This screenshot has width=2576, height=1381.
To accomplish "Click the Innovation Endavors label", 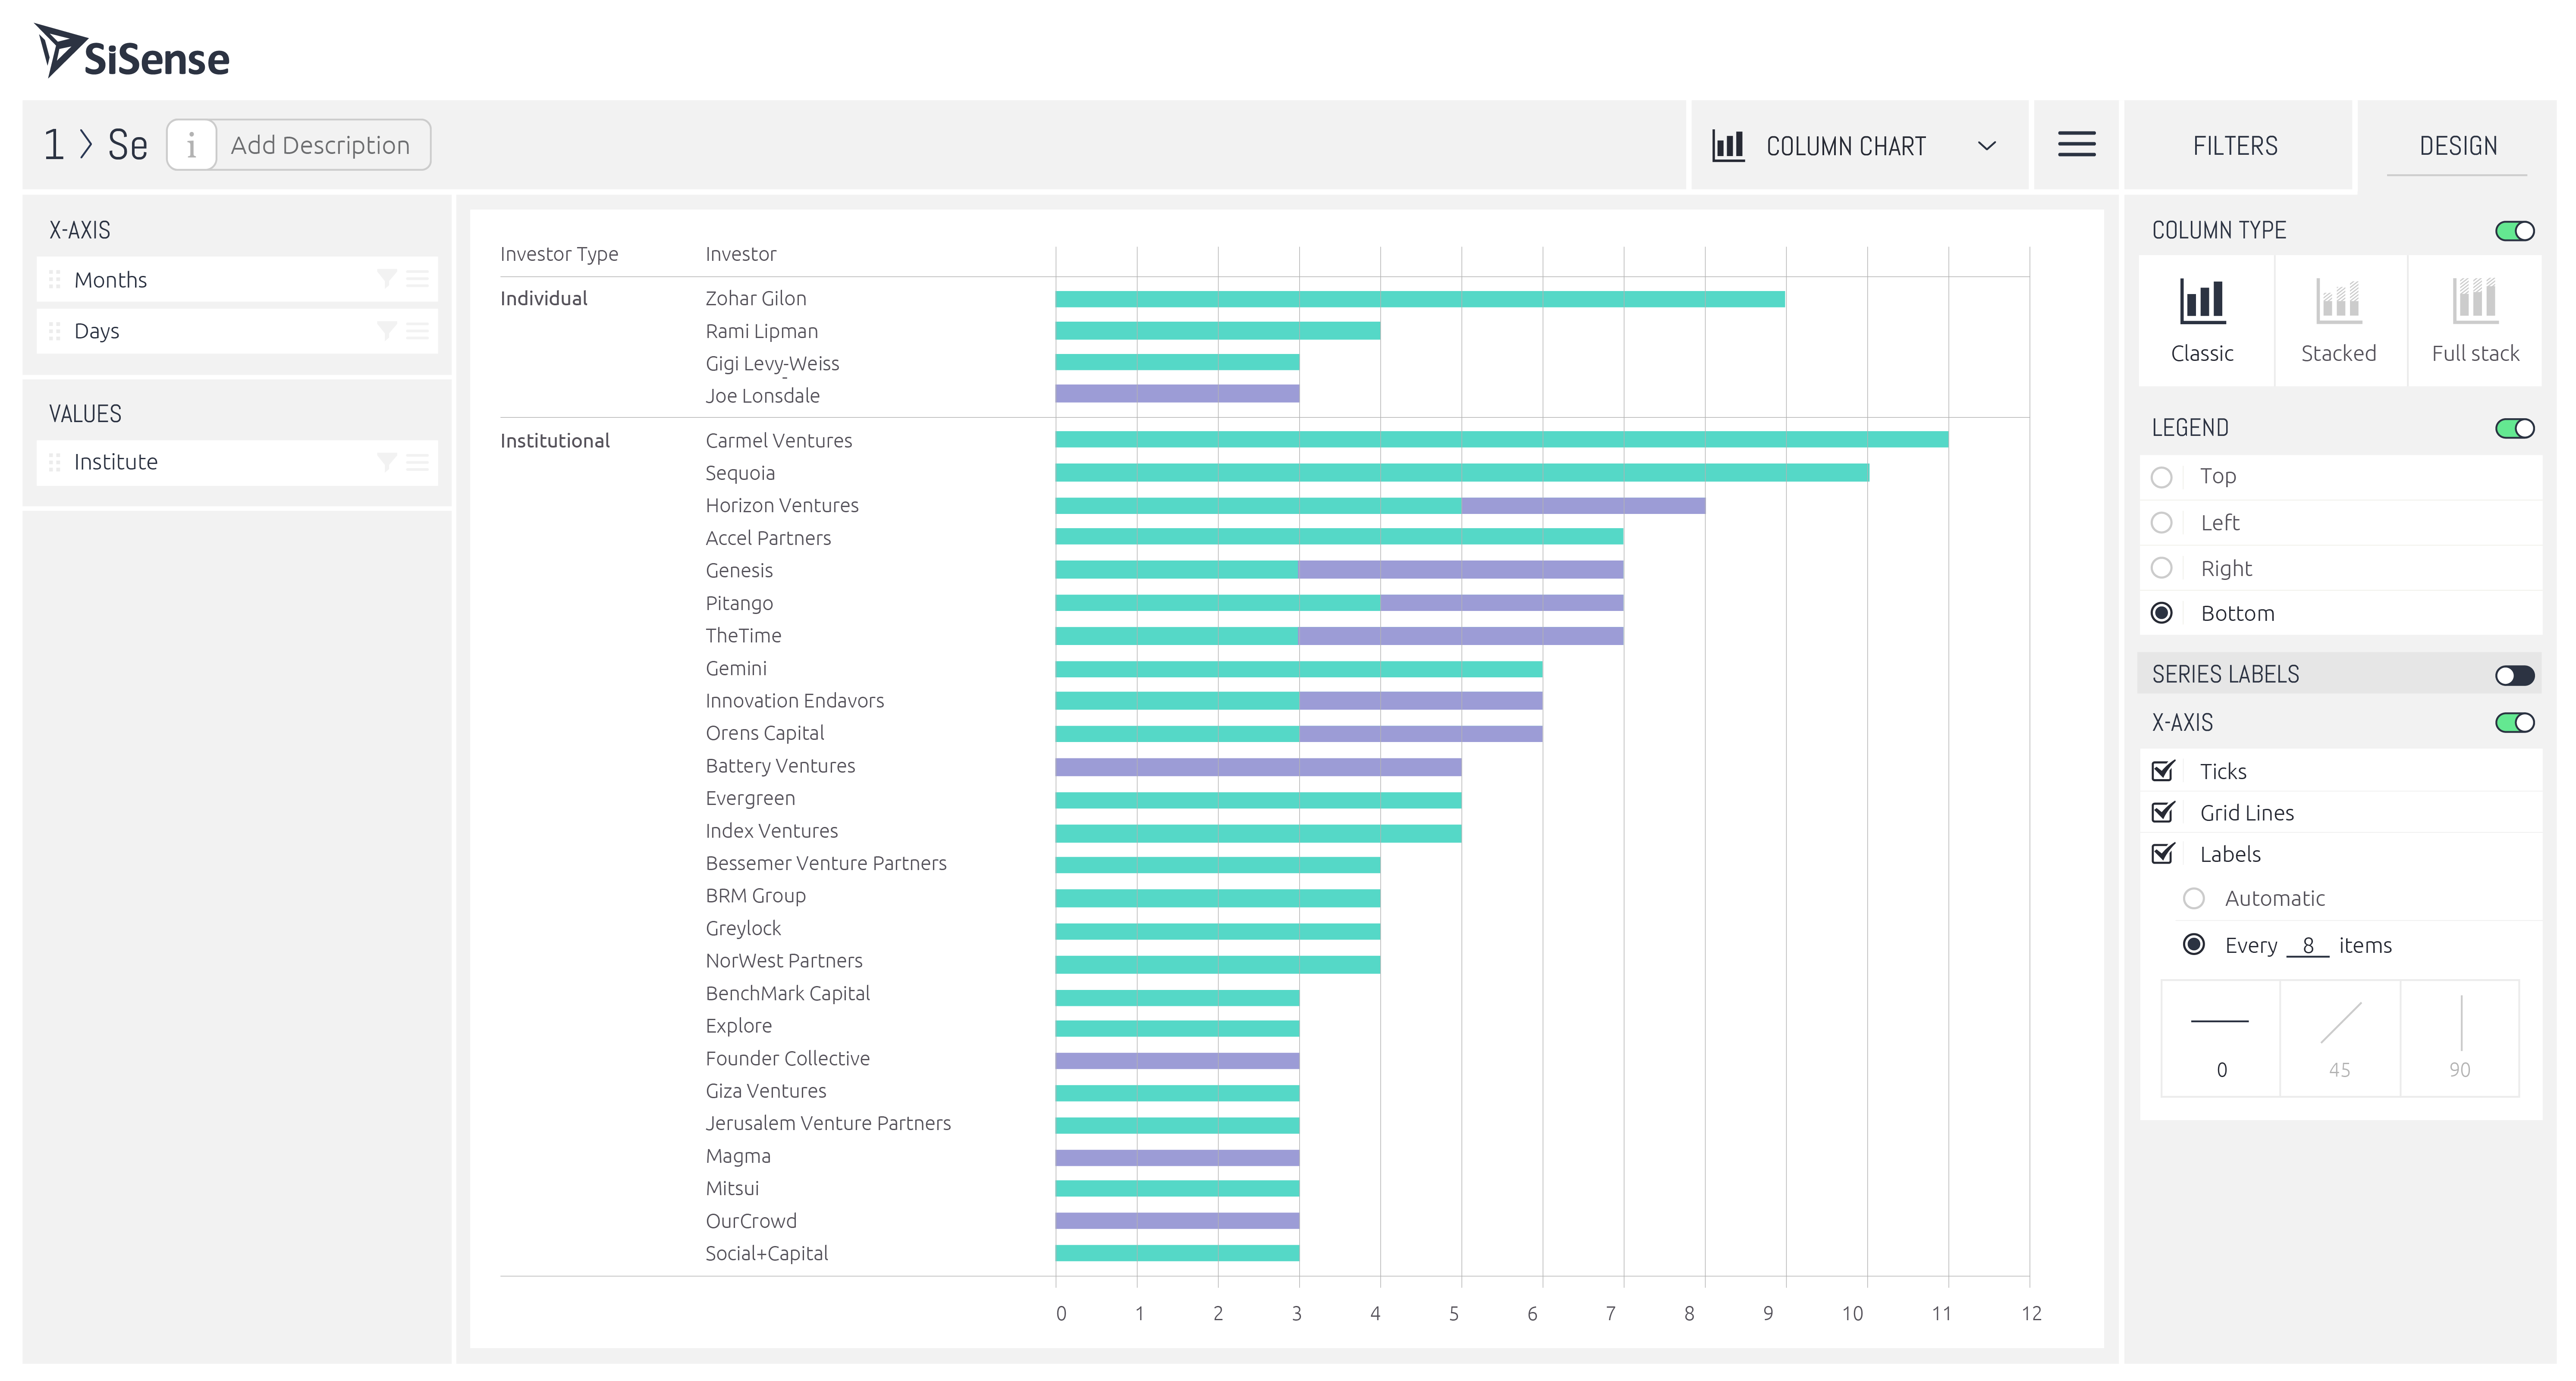I will click(795, 701).
